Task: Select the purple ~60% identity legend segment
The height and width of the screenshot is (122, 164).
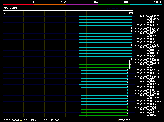Action: (82, 5)
